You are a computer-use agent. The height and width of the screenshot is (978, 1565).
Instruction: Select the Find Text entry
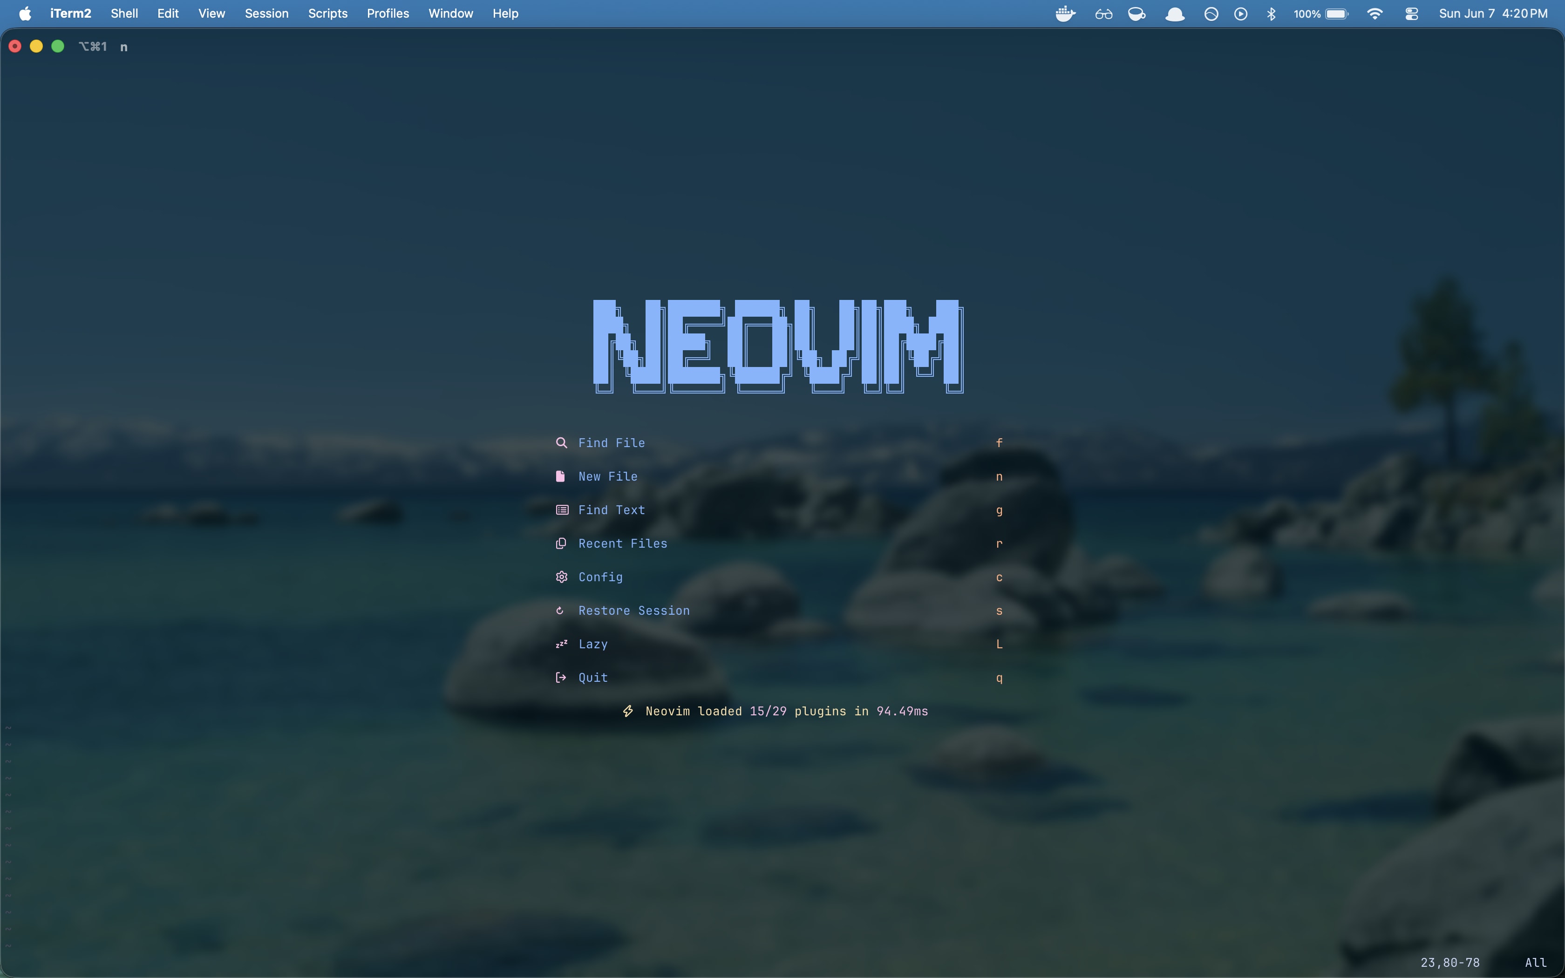[x=779, y=509]
